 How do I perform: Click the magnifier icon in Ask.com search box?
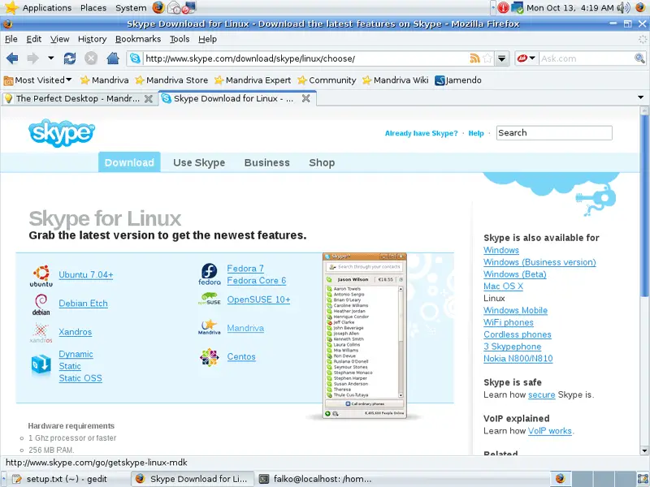[639, 58]
